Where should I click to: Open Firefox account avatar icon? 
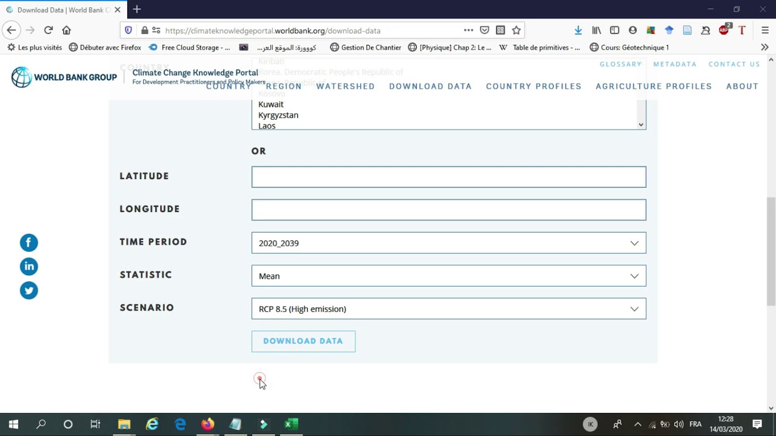(633, 30)
